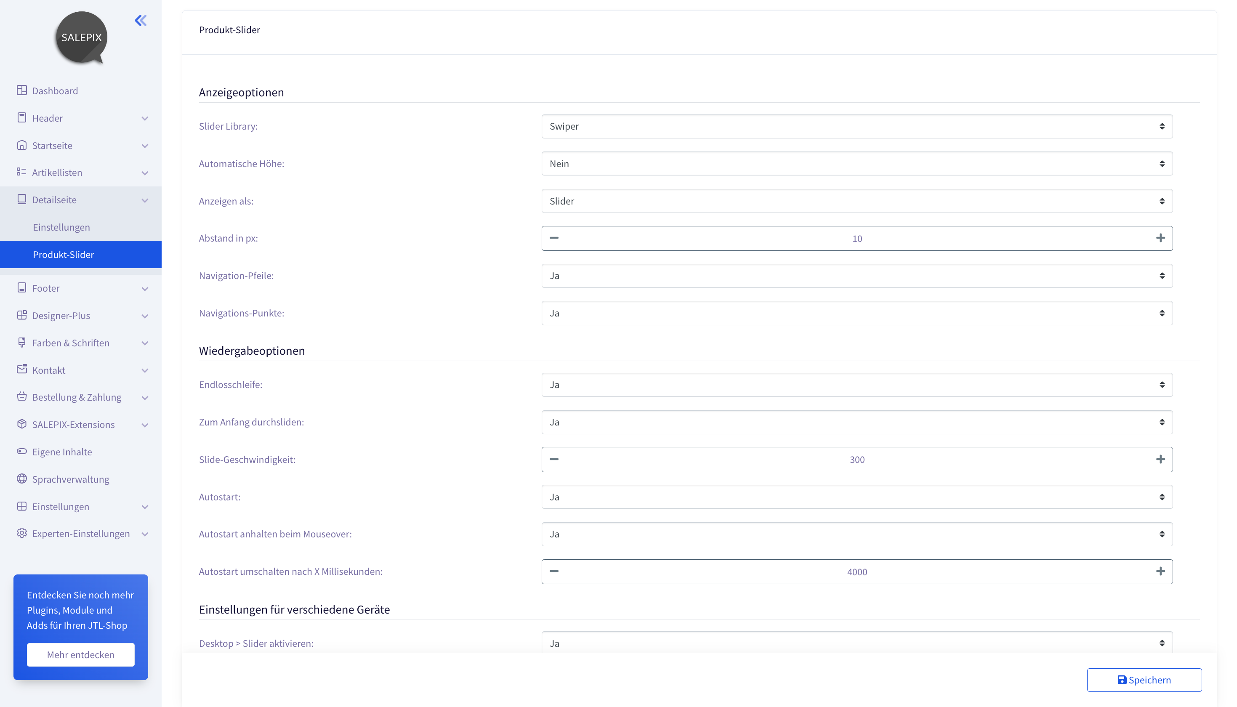
Task: Expand the Header menu chevron
Action: pos(145,118)
